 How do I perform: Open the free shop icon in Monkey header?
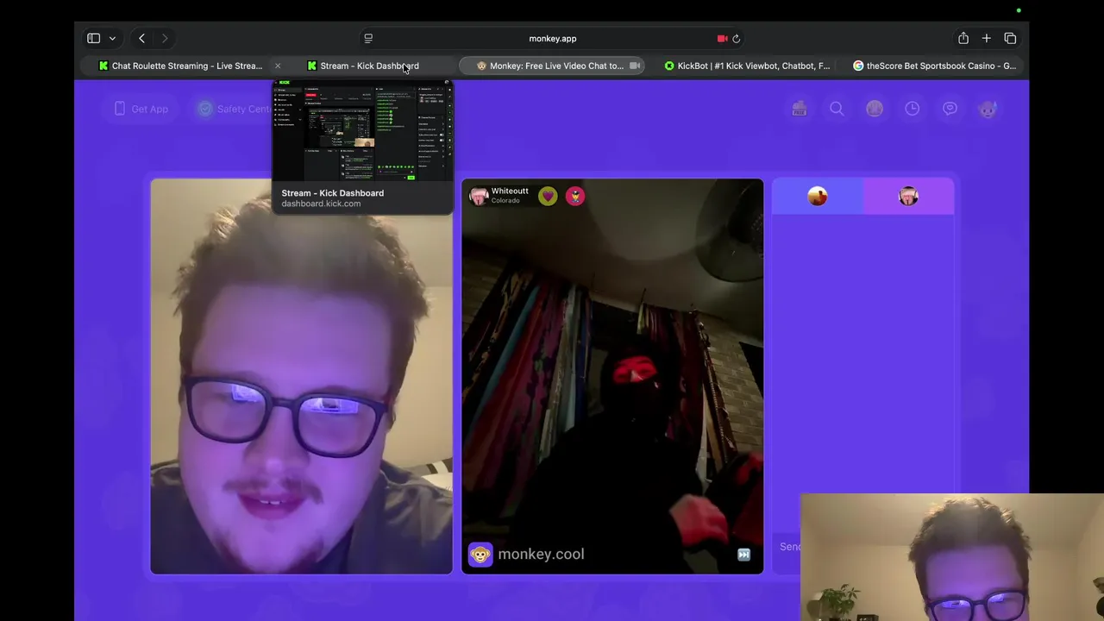[800, 109]
